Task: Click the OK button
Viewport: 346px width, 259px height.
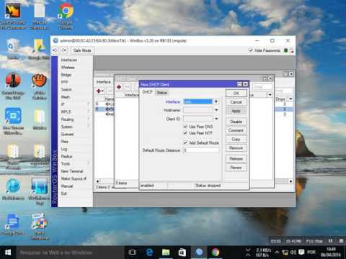Action: (x=236, y=94)
